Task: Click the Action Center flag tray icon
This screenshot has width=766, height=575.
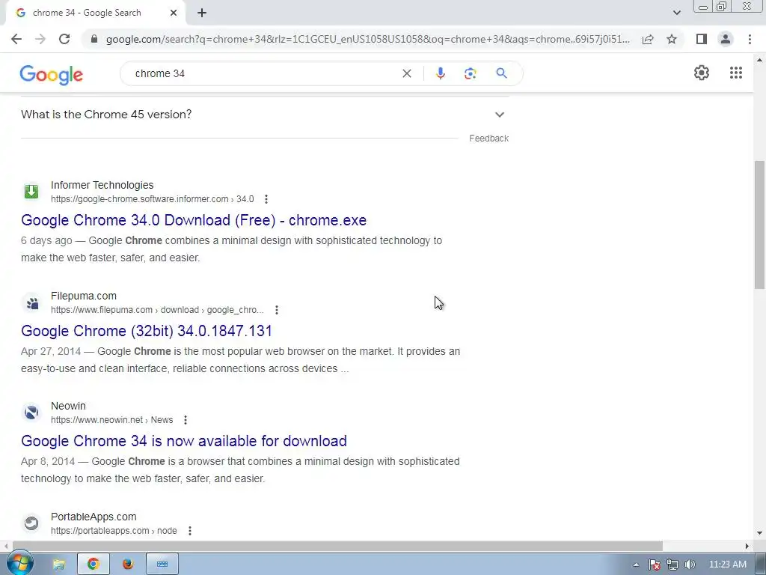Action: (654, 565)
